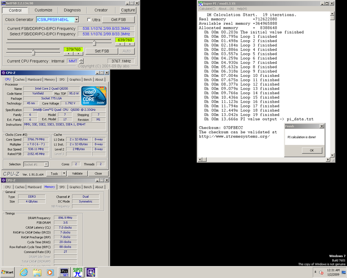The width and height of the screenshot is (347, 278).
Task: Open About...(A) menu in Super PI
Action: coord(226,8)
